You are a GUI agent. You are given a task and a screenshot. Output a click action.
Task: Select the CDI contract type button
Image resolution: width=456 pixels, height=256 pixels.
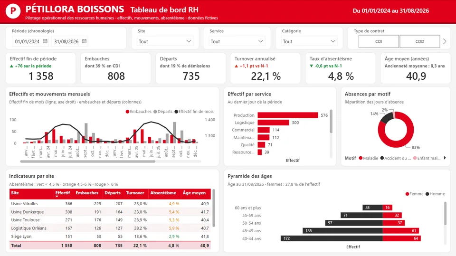pos(379,42)
